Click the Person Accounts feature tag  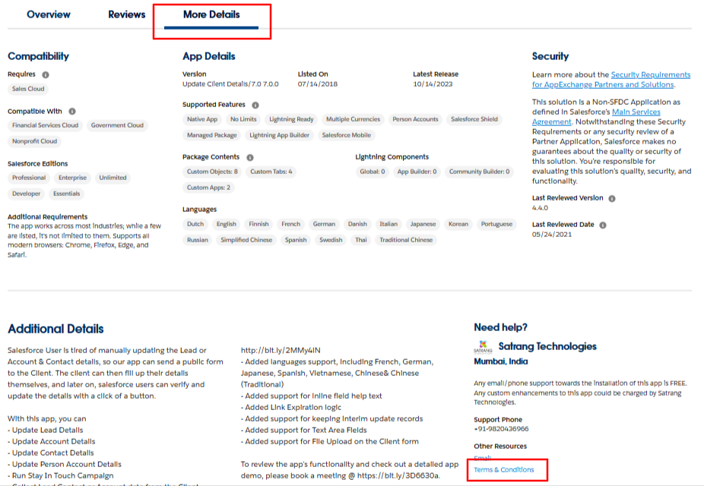pos(415,119)
